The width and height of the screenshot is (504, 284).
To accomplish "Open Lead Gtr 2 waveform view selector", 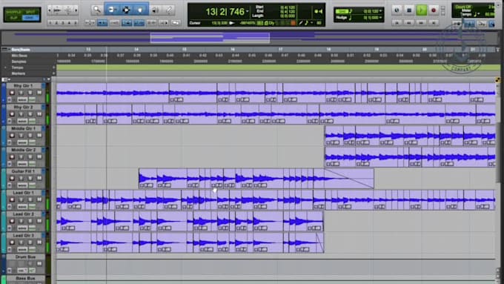I will [x=22, y=228].
